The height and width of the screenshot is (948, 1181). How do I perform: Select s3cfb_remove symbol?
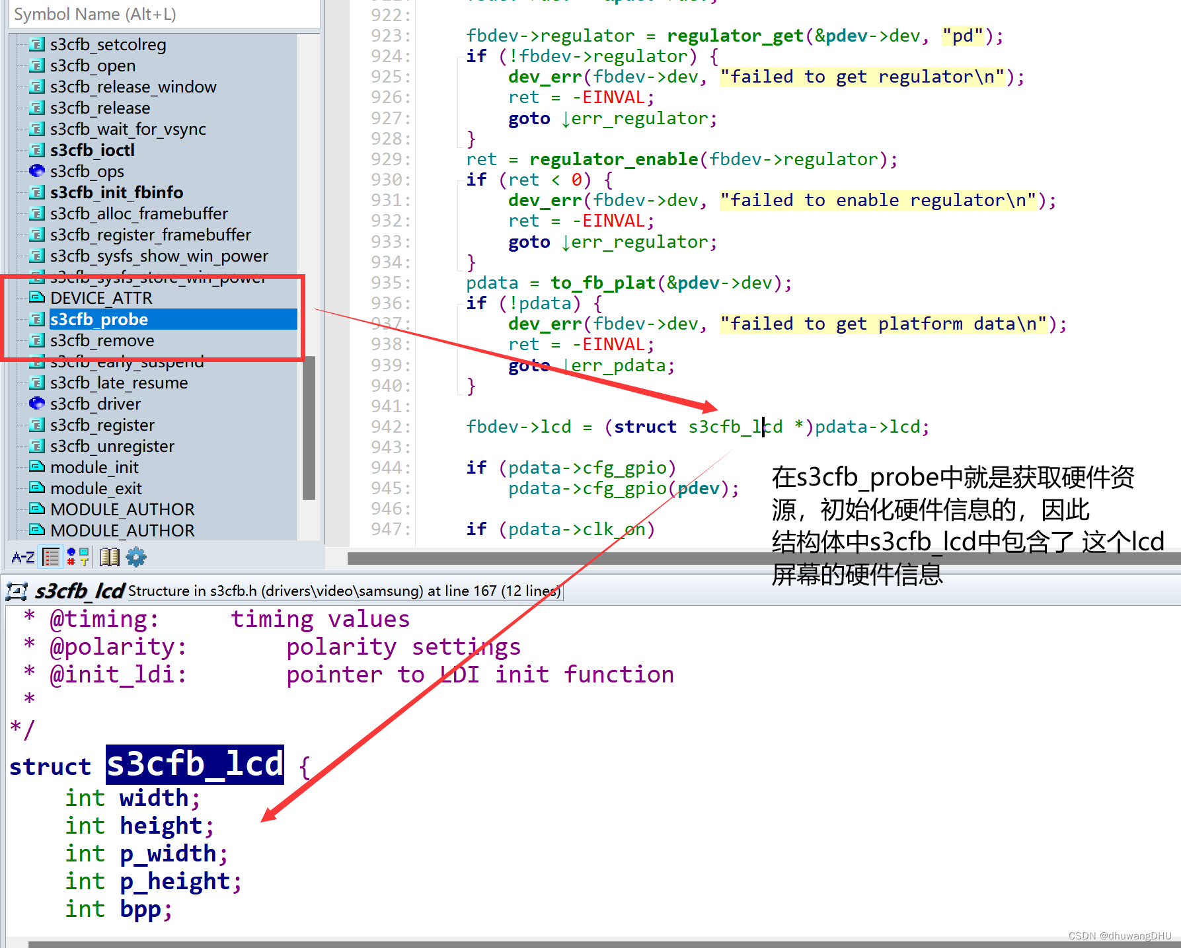(102, 341)
